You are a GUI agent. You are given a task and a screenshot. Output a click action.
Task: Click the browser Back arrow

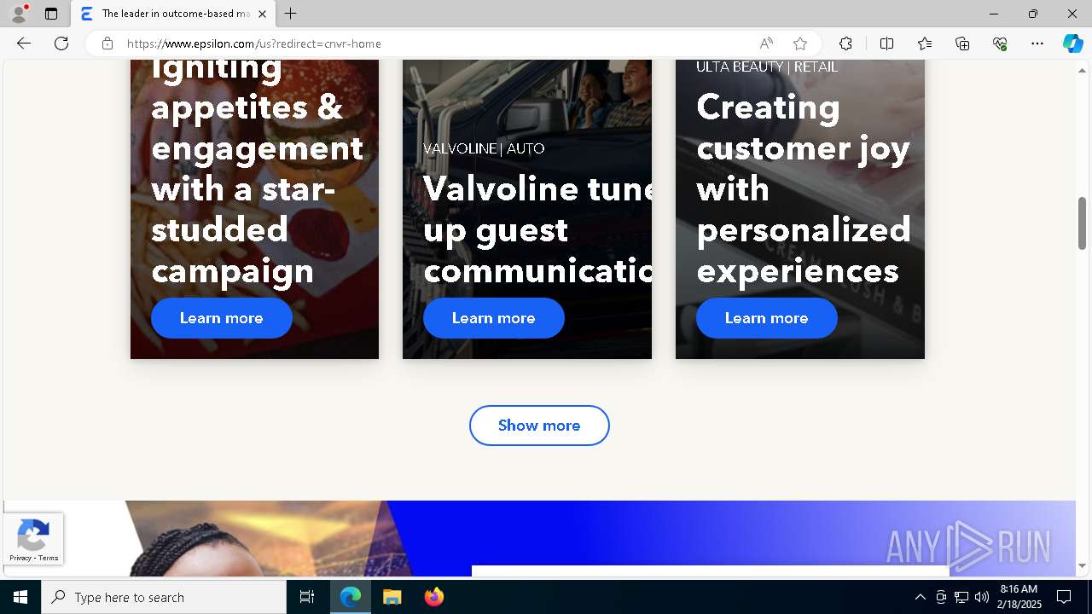(x=24, y=43)
